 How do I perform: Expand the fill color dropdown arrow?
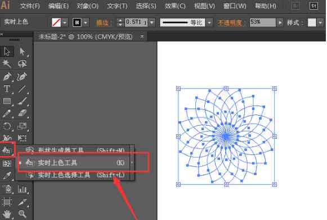pos(65,22)
